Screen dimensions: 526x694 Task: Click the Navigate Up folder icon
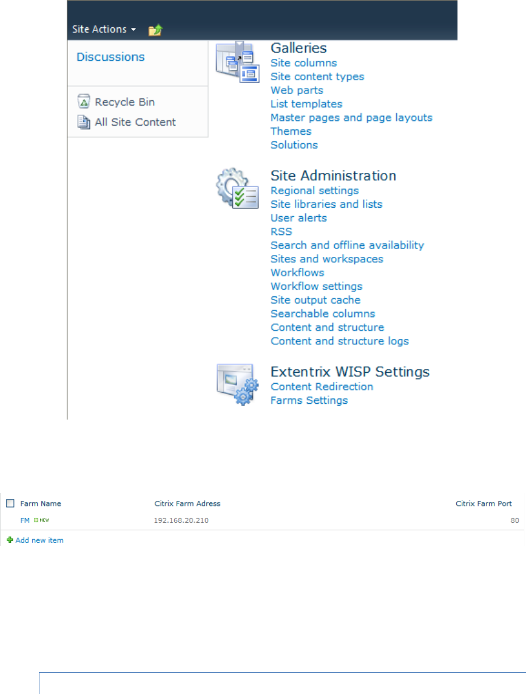(155, 30)
